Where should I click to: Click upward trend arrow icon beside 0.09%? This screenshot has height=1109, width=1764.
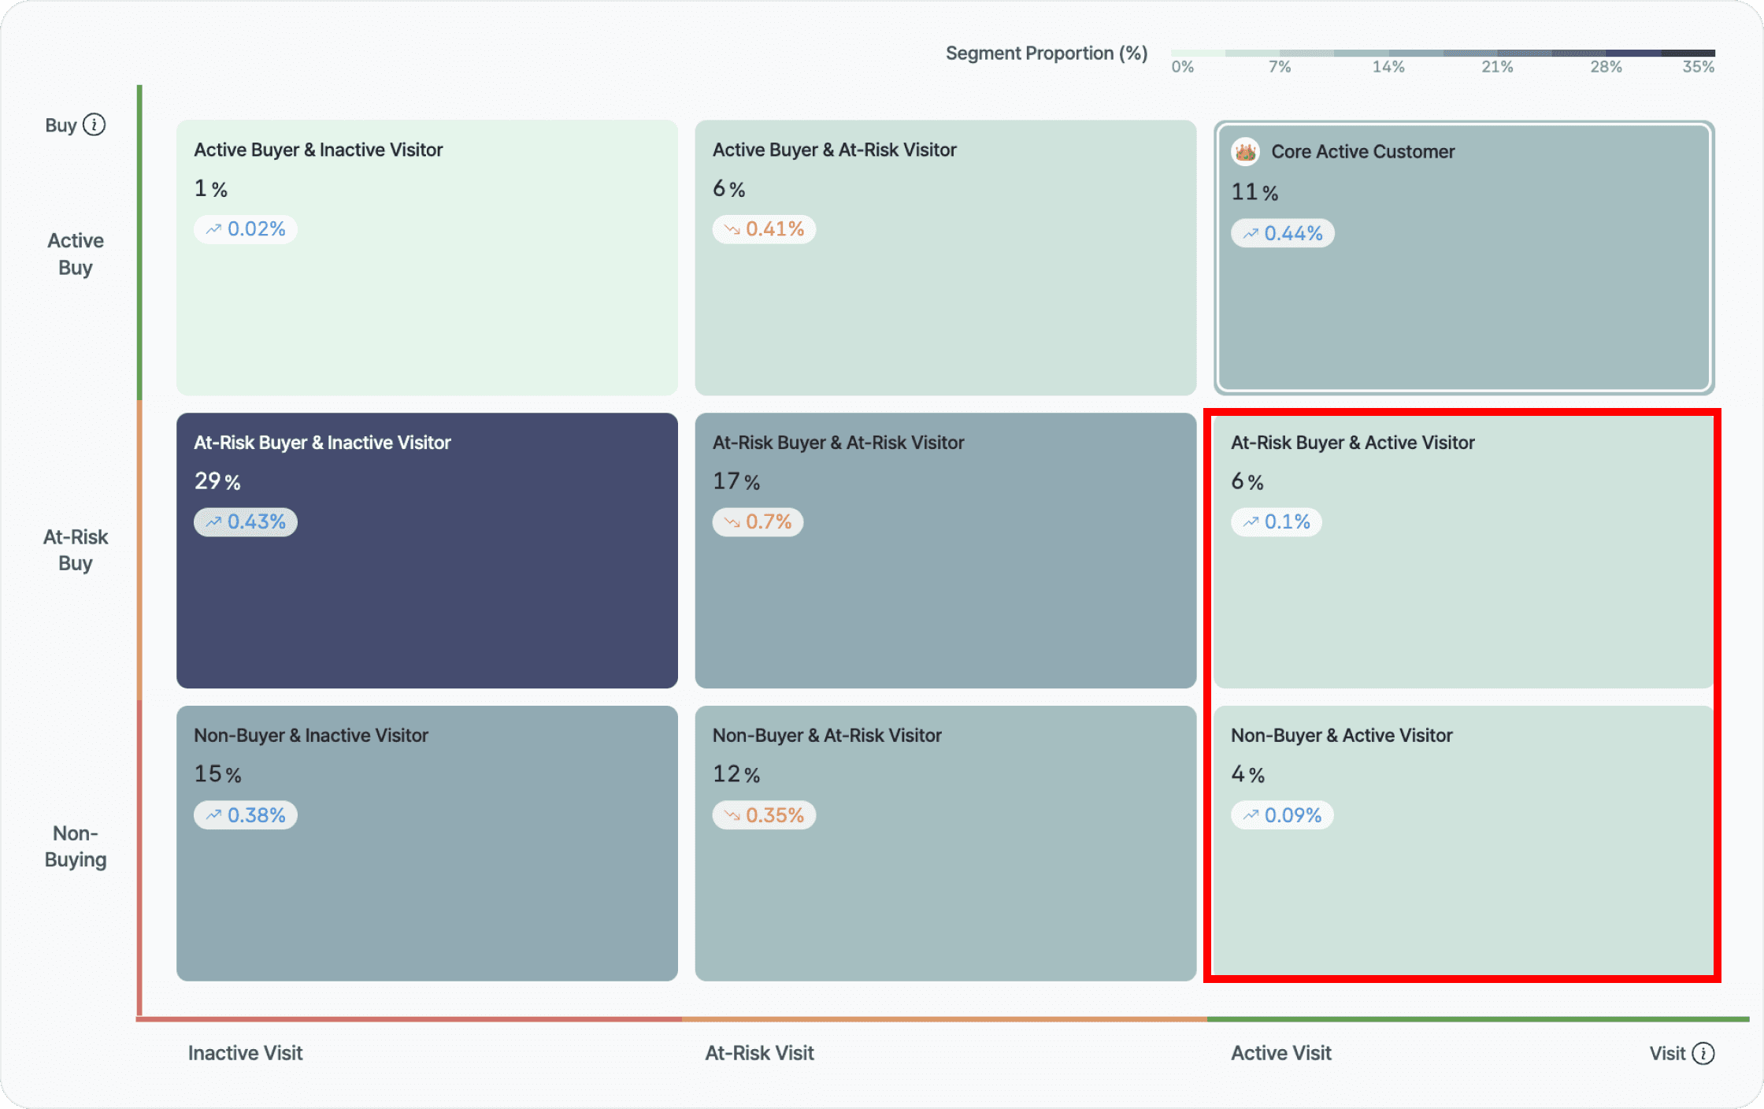(x=1251, y=815)
